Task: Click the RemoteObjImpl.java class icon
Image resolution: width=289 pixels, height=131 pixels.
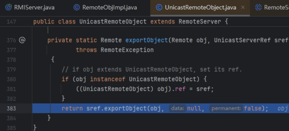Action: click(77, 8)
